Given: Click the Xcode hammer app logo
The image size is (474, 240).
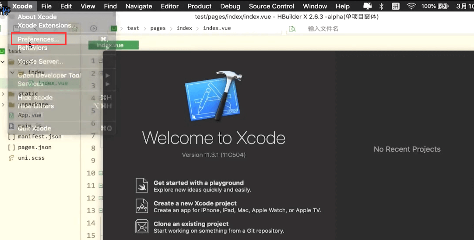Looking at the screenshot, I should (x=214, y=96).
